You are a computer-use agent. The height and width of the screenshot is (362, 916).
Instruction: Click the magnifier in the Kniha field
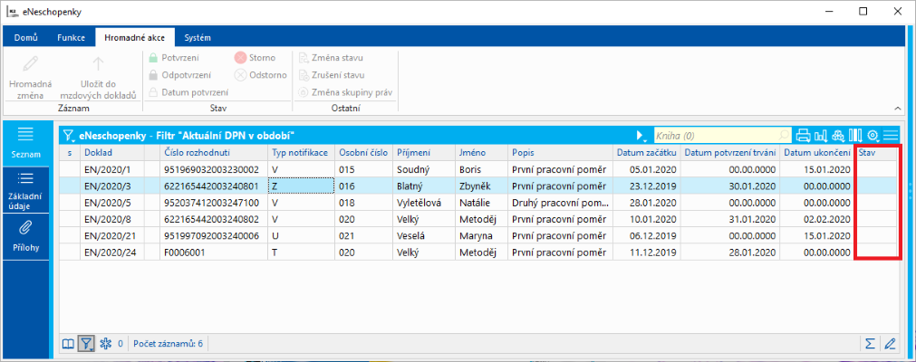785,136
